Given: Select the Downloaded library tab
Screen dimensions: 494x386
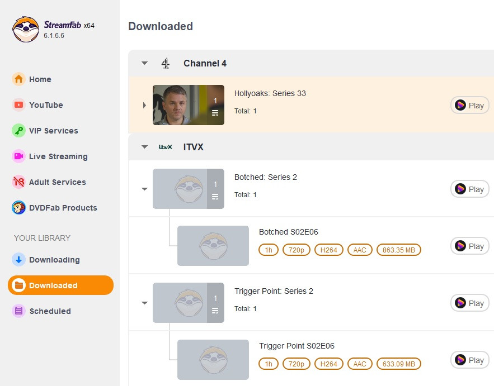Looking at the screenshot, I should (60, 285).
